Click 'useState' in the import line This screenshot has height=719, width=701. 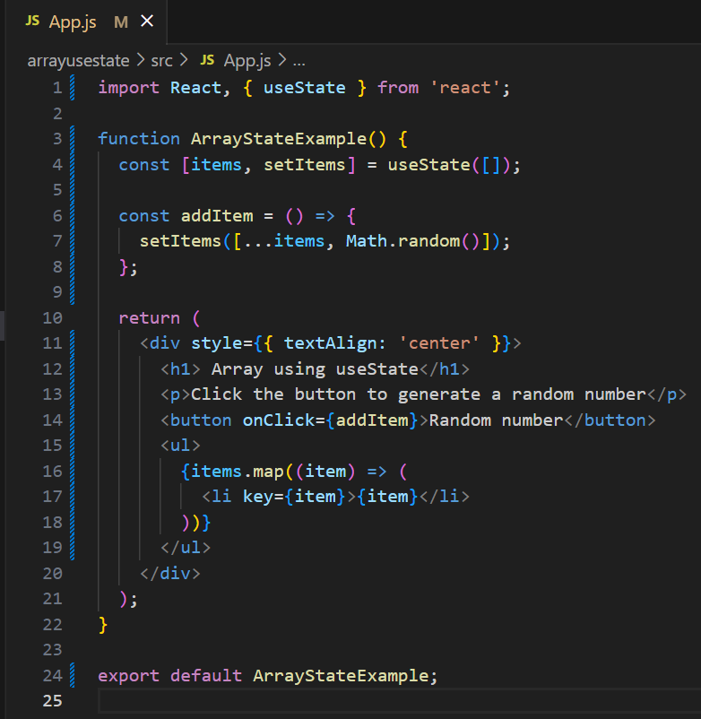[305, 88]
